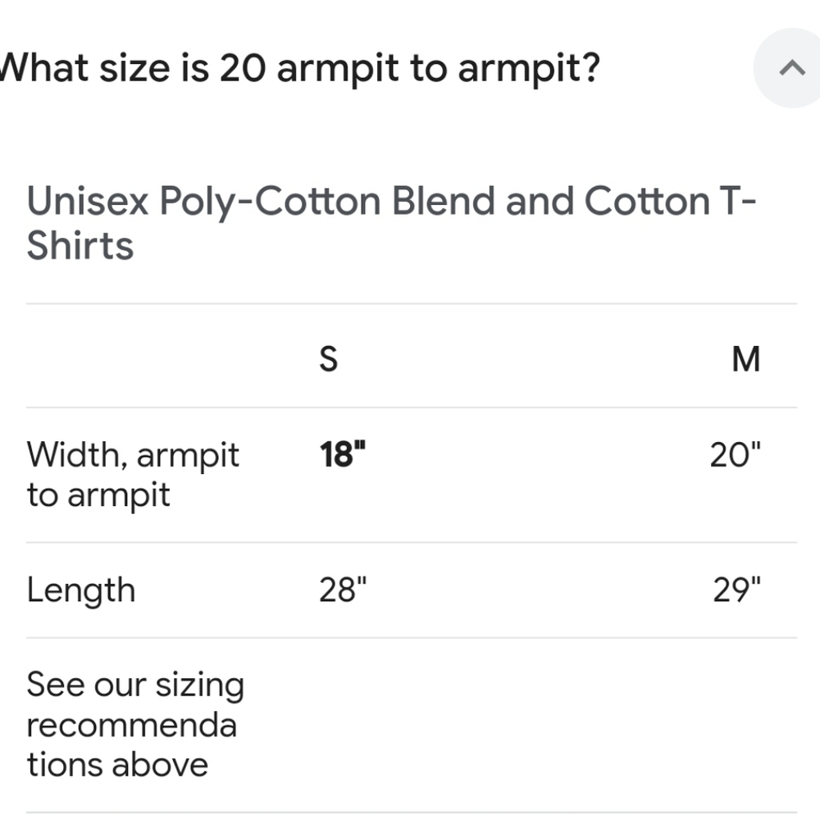This screenshot has height=820, width=820.
Task: Click the word 'armpit?' in the question
Action: coord(529,69)
